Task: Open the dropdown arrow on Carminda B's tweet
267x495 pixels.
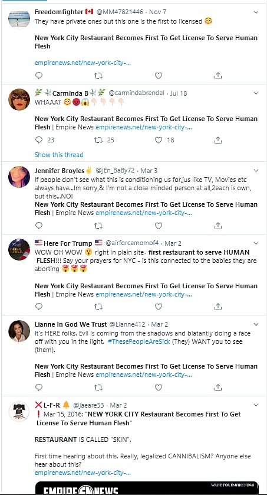Action: point(256,93)
